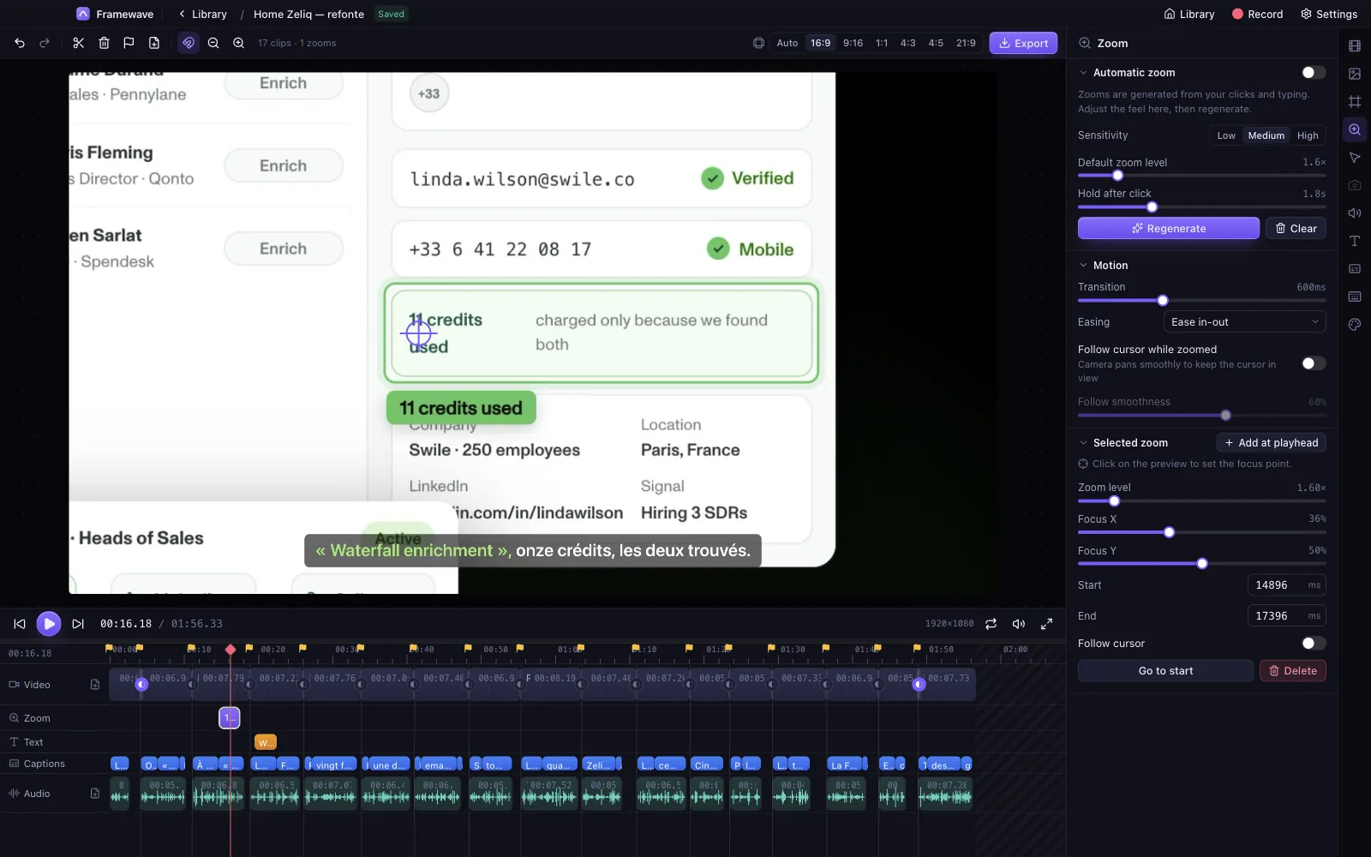The width and height of the screenshot is (1371, 857).
Task: Zoom out the timeline with minus magnifier
Action: click(213, 43)
